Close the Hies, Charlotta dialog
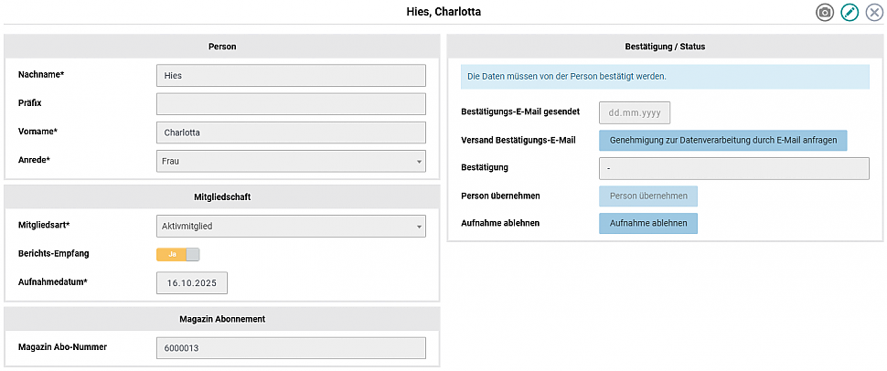The width and height of the screenshot is (887, 371). click(874, 13)
